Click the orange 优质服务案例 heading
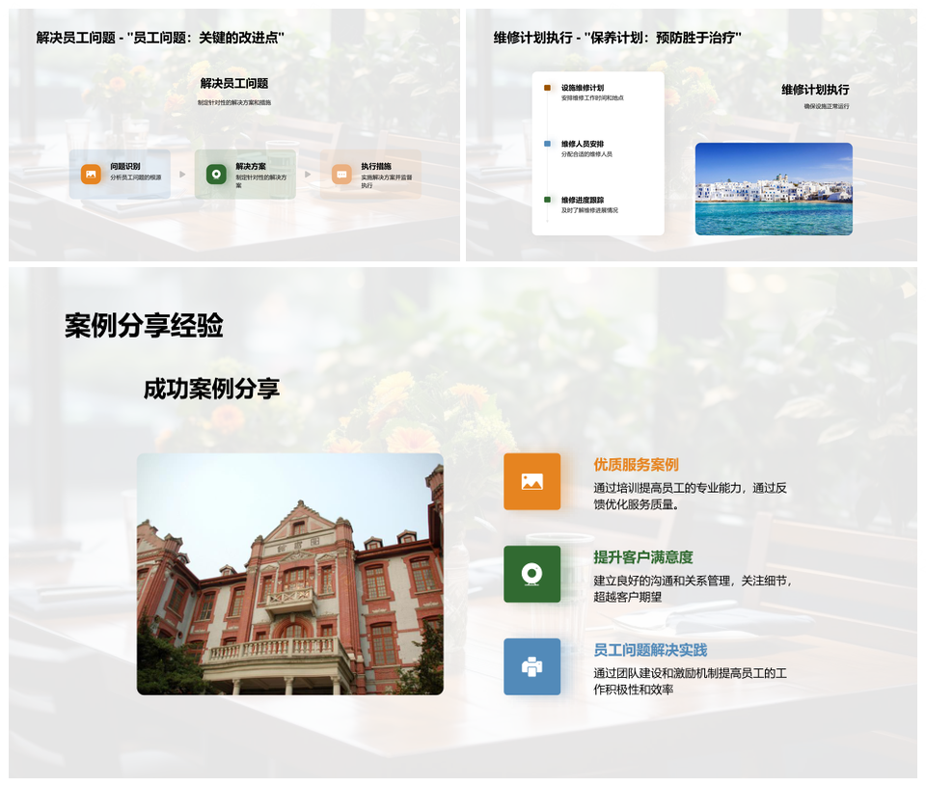Screen dimensions: 926x787 (636, 465)
